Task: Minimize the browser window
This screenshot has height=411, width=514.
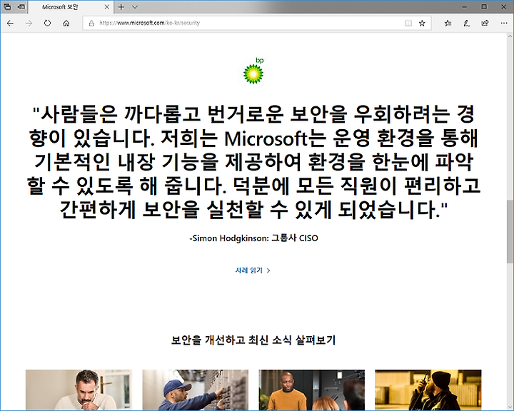Action: coord(464,7)
